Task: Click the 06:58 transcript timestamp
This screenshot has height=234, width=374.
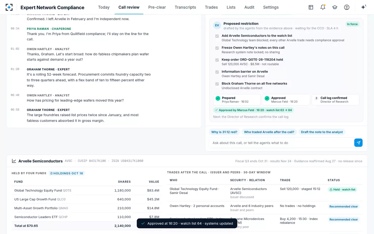Action: point(15,110)
